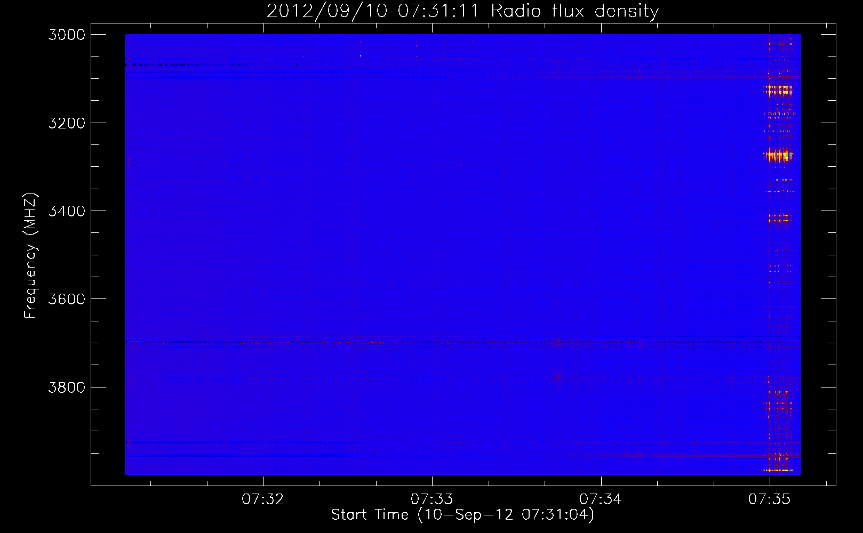Click the 'Start Time (10-Sep-12 07:31:04)' x-axis label

pos(462,515)
